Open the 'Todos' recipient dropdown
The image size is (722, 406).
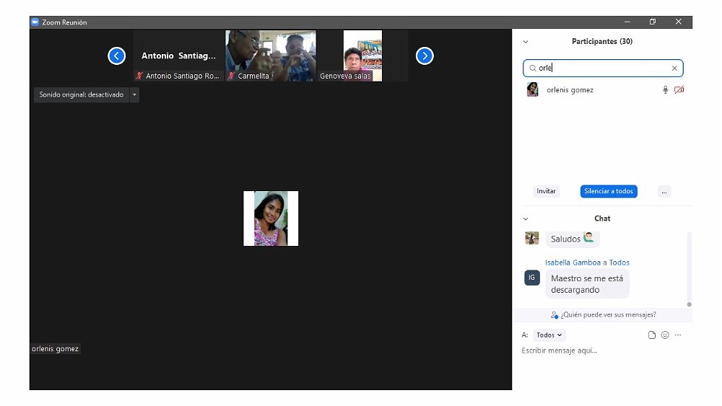[x=549, y=335]
